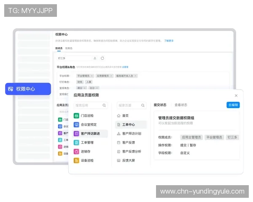Click the hierarchy icon beside 客户拜访计划
Image resolution: width=253 pixels, height=202 pixels.
point(118,133)
